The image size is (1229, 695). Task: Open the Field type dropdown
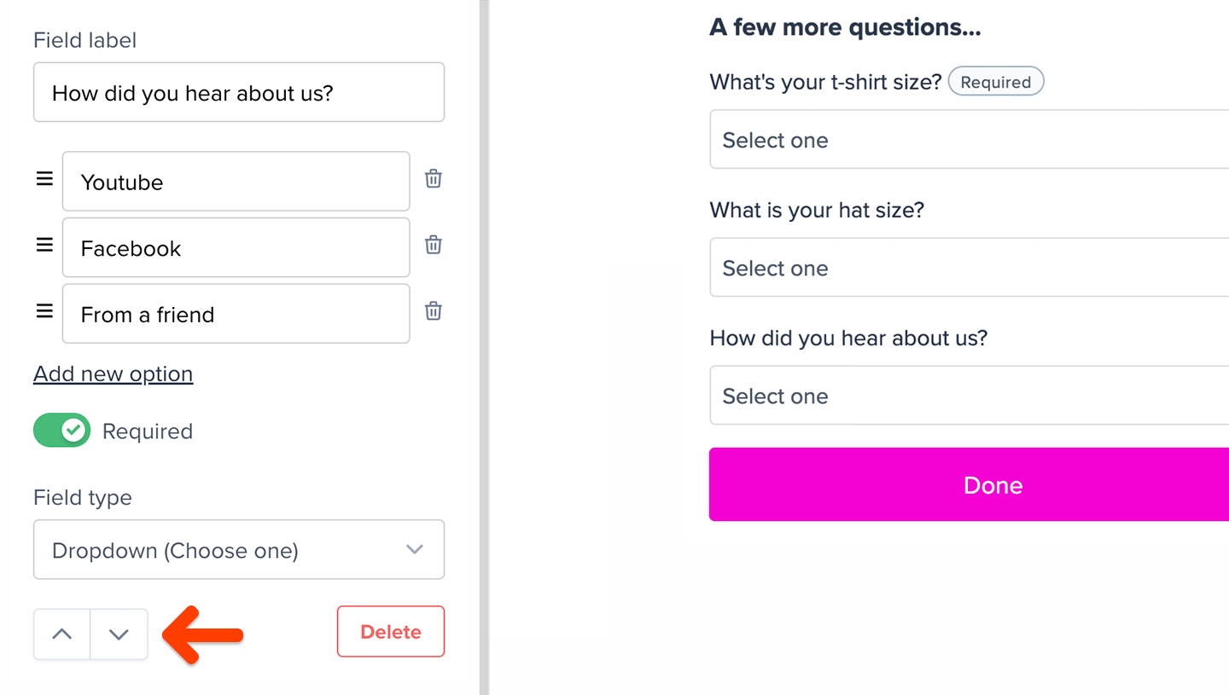[239, 549]
